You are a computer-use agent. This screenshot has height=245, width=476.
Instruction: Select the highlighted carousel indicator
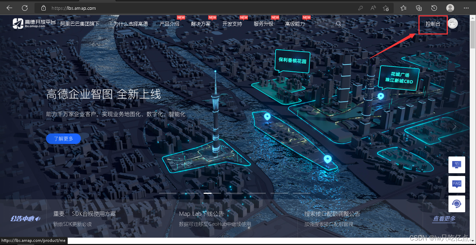click(212, 193)
